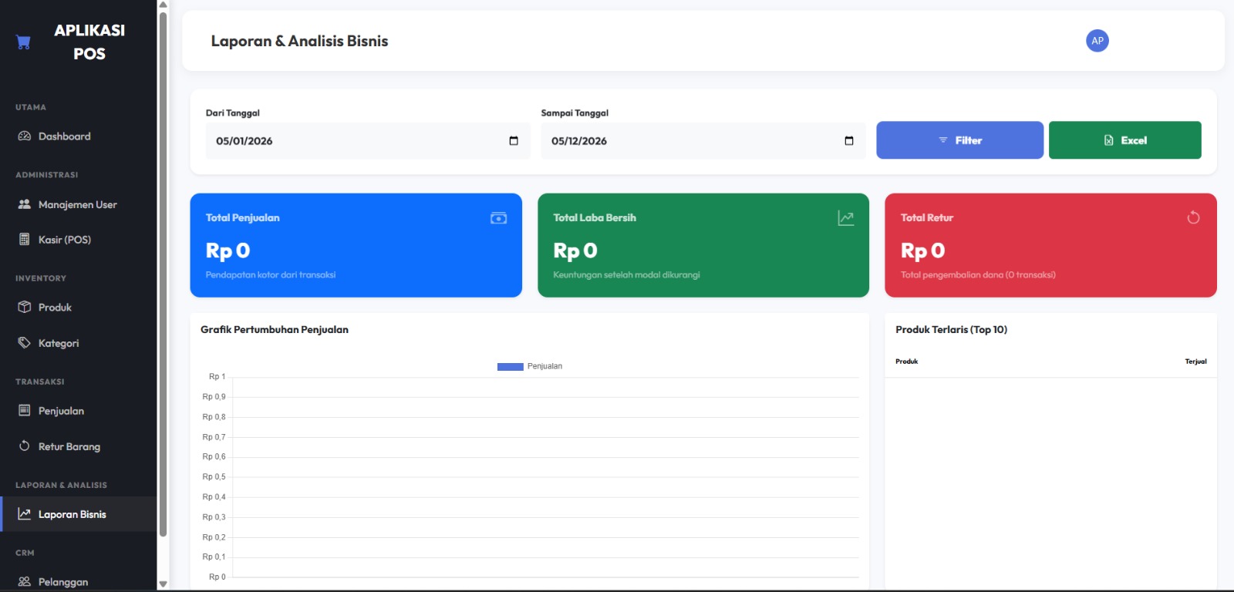The height and width of the screenshot is (592, 1234).
Task: Open Dashboard menu item
Action: click(79, 136)
